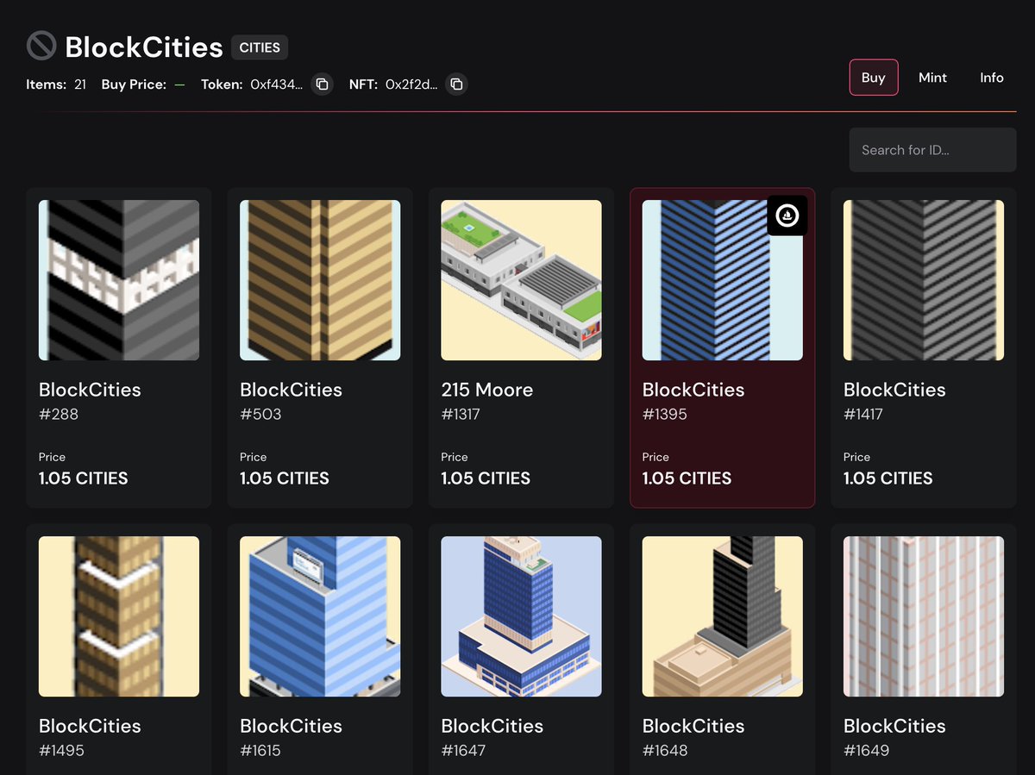Screen dimensions: 1035x775
Task: Click the 1.05 CITIES price of #1417
Action: pos(888,478)
